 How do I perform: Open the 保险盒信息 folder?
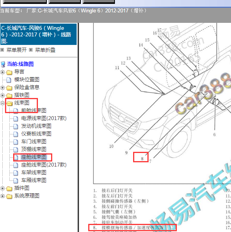27,87
